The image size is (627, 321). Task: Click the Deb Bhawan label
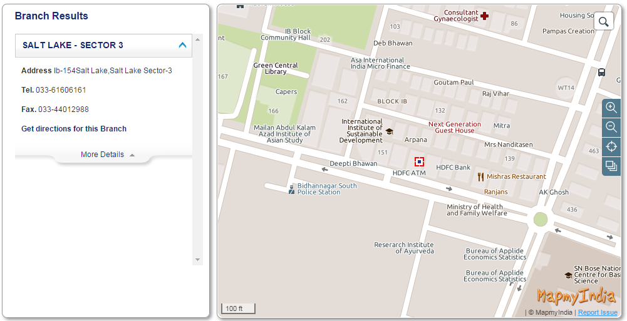pos(393,43)
